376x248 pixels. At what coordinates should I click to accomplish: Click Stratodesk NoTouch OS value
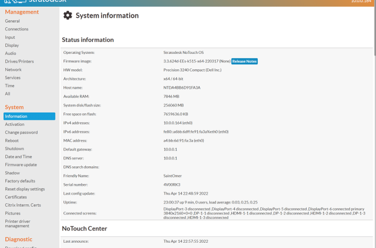pyautogui.click(x=184, y=52)
